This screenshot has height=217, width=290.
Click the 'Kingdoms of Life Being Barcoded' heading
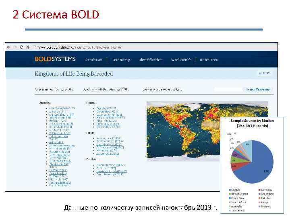[x=74, y=74]
